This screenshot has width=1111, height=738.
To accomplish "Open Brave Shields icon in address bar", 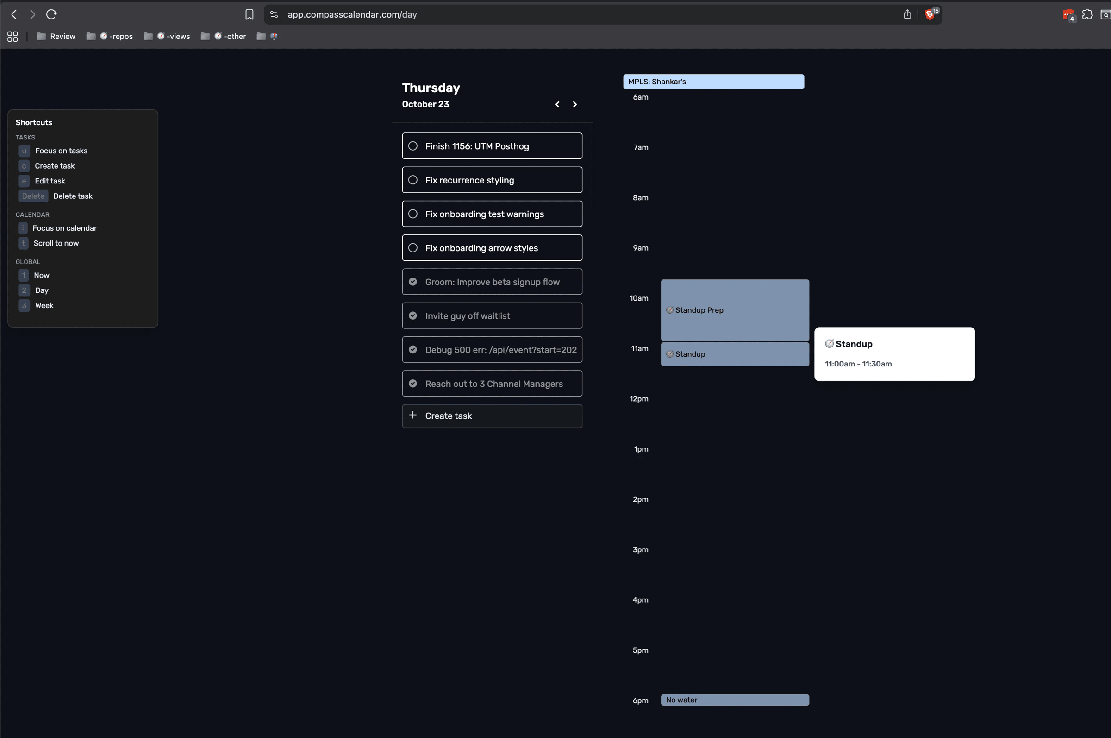I will [x=930, y=14].
